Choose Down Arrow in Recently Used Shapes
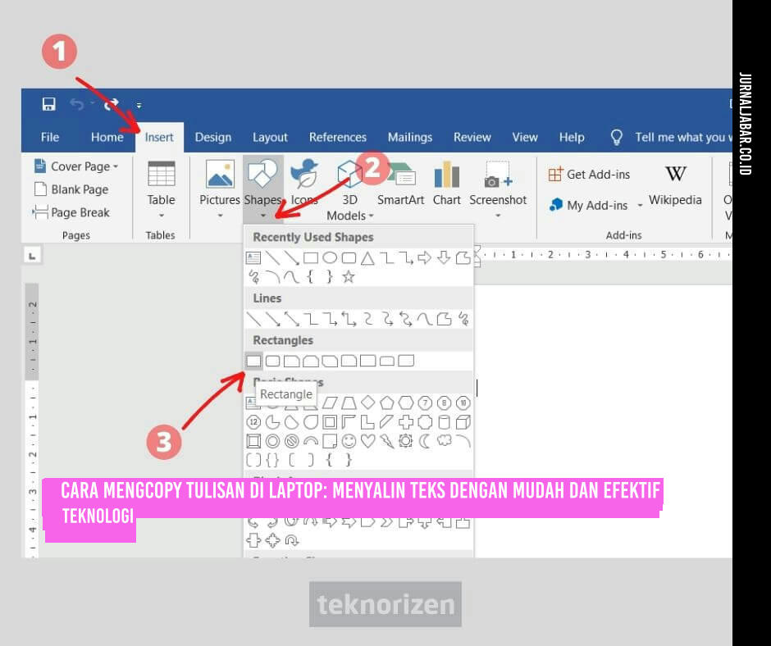 [x=444, y=257]
